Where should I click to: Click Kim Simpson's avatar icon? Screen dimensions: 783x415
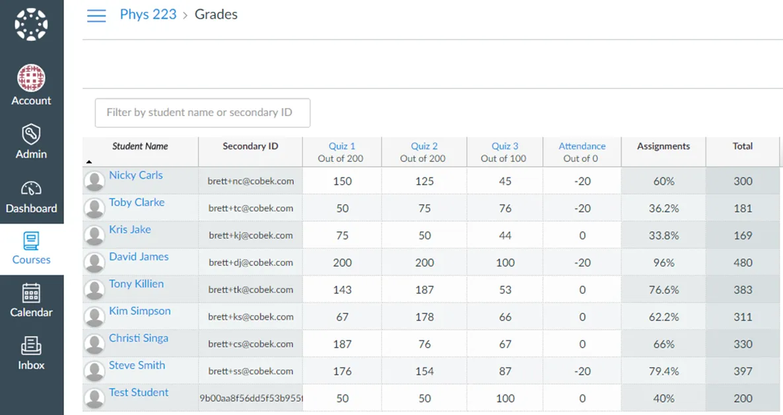tap(94, 317)
